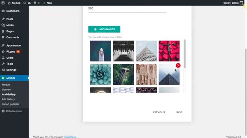Screen dimensions: 247x138
Task: Click the New content plus button
Action: pyautogui.click(x=47, y=3)
